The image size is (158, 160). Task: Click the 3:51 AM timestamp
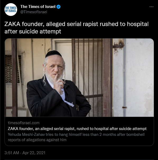point(12,153)
